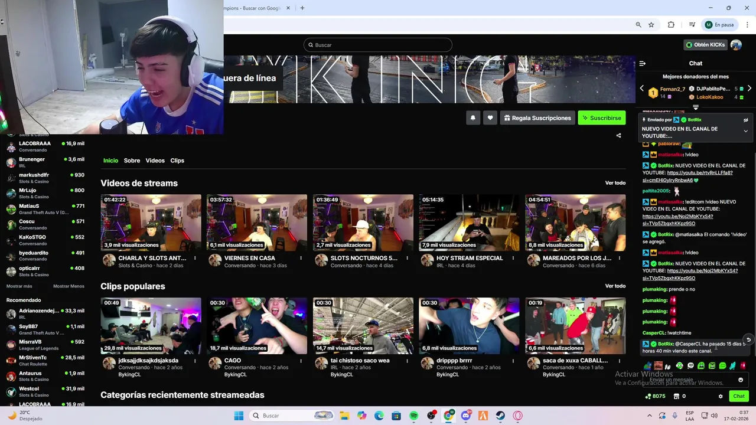Screen dimensions: 756x425
Task: Open chat settings gear icon
Action: click(721, 397)
